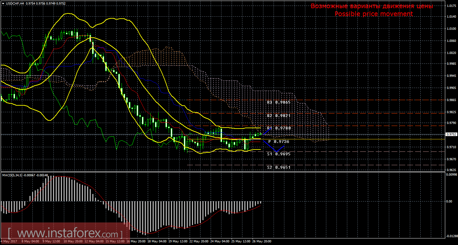Click the '16 May 20:00' time axis label
This screenshot has height=245, width=458.
click(136, 242)
